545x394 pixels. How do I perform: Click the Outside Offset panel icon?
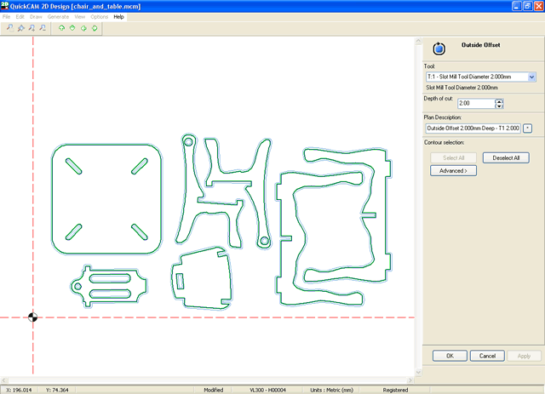pos(439,49)
